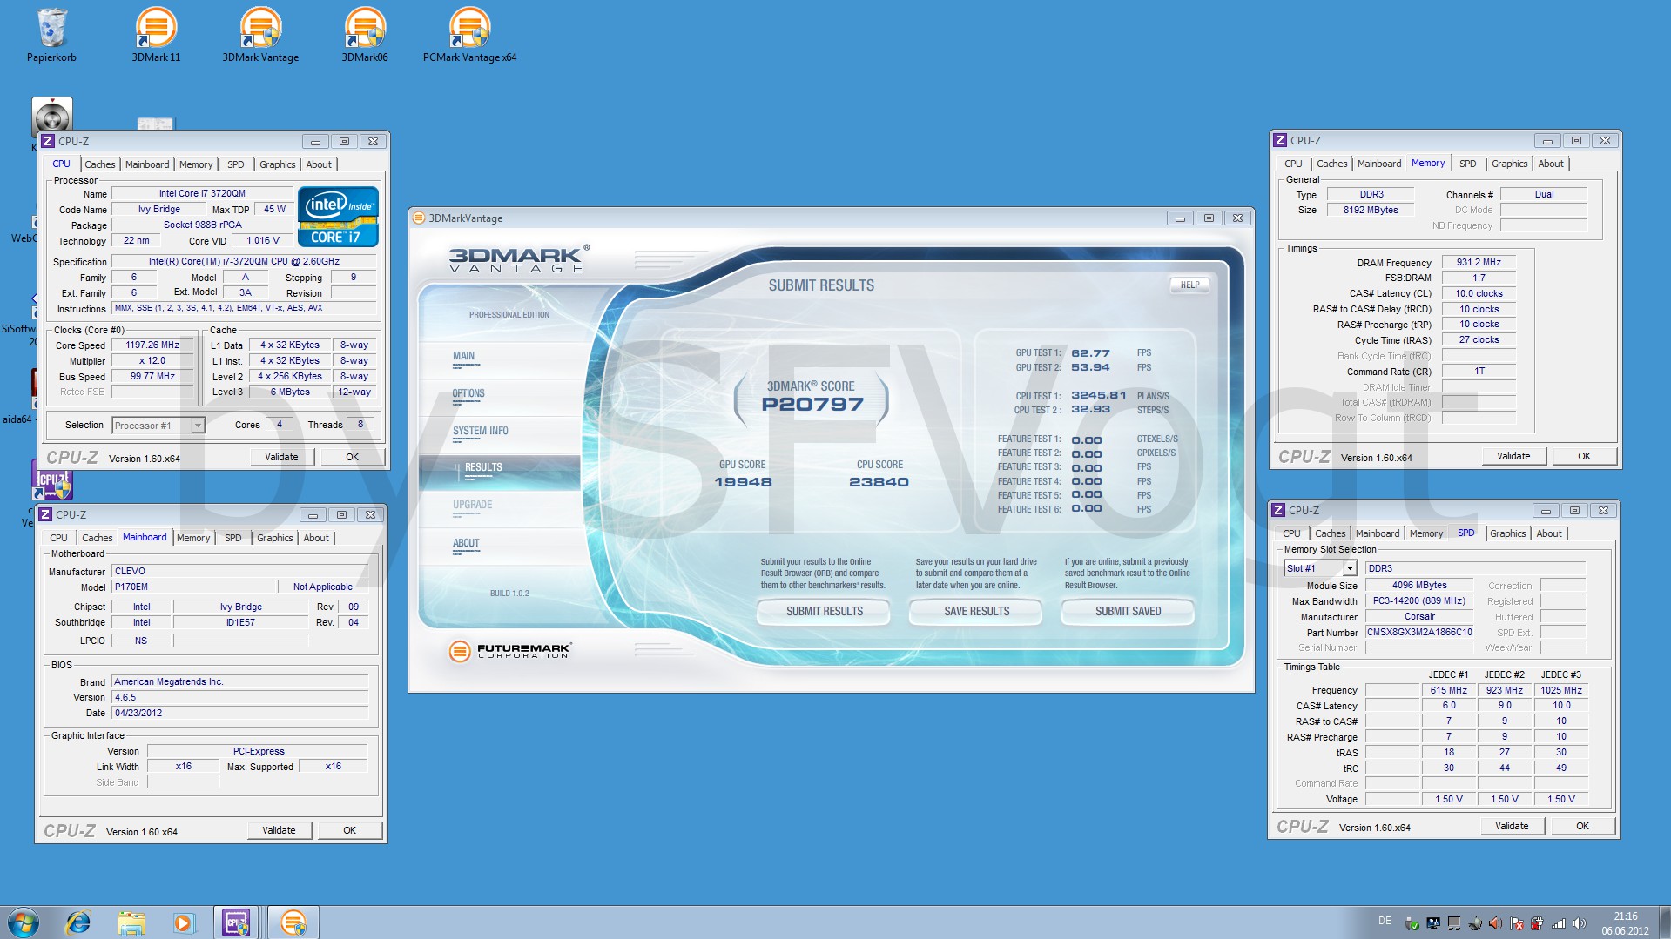Open About tab in the Memory CPU-Z window
The height and width of the screenshot is (939, 1671).
point(1551,164)
